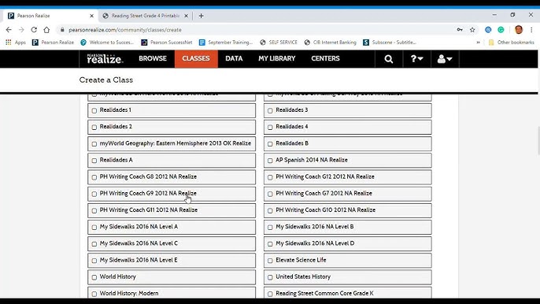Check the Realidades 1 checkbox

(x=94, y=110)
